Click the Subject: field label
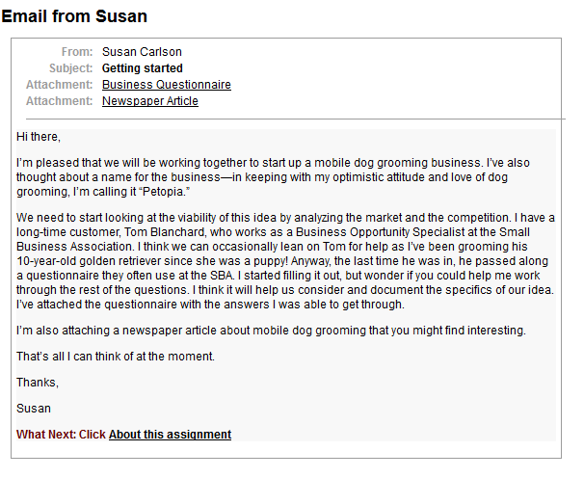584x478 pixels. [x=71, y=68]
